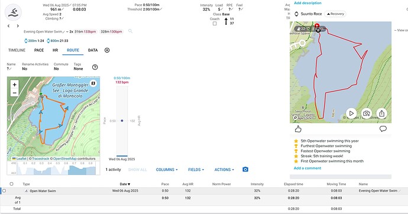The width and height of the screenshot is (408, 214).
Task: Share the Suunto activity
Action: 382,114
